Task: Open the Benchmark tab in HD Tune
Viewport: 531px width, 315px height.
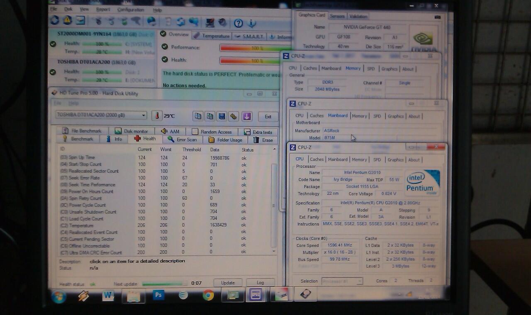Action: point(78,139)
